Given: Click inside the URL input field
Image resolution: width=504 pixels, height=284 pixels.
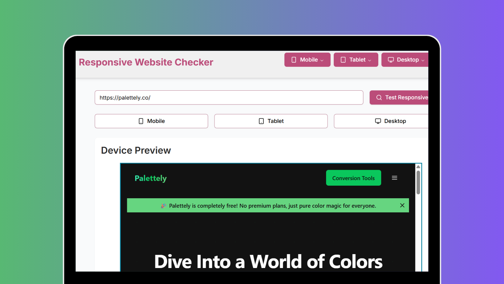Looking at the screenshot, I should pos(229,97).
